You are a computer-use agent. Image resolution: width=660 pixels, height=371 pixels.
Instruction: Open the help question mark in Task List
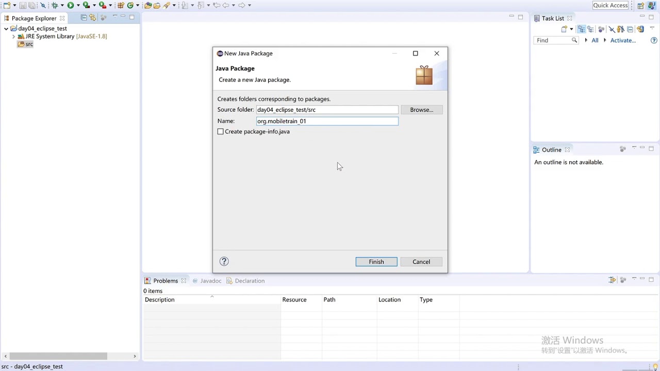tap(654, 40)
